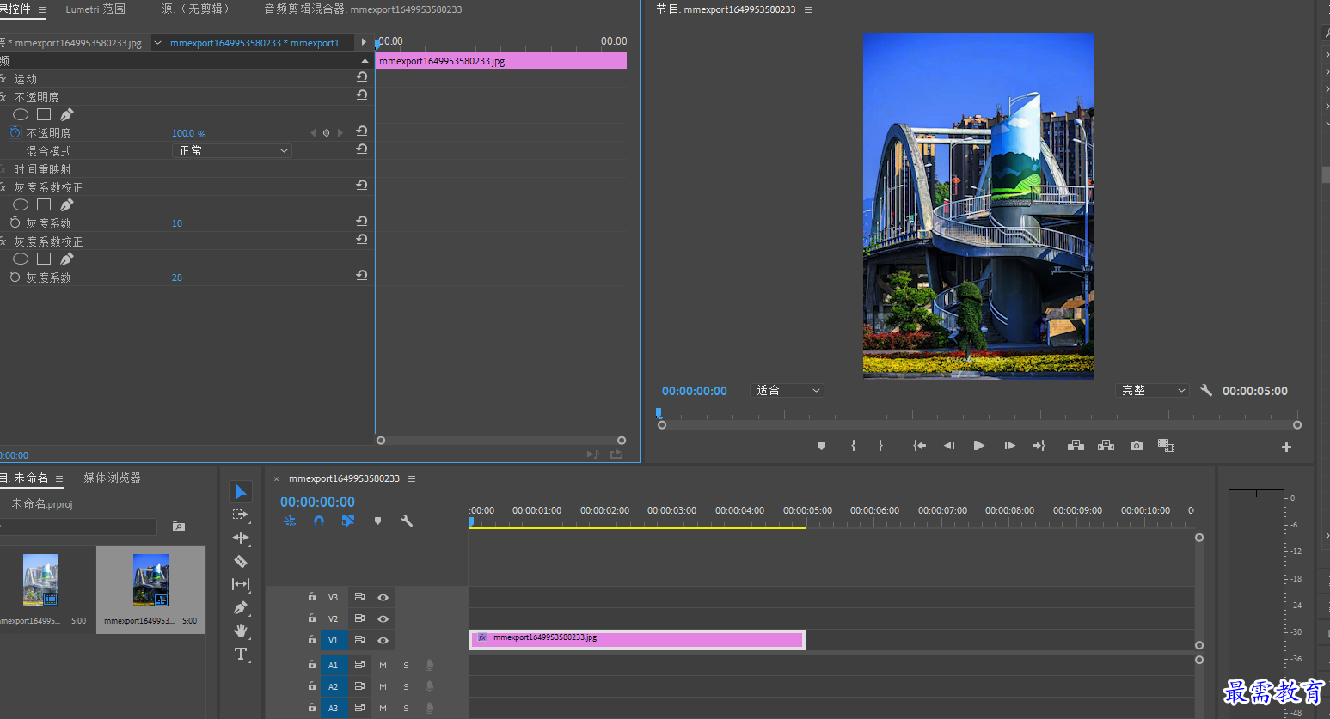
Task: Collapse the video effects section arrow
Action: [365, 61]
